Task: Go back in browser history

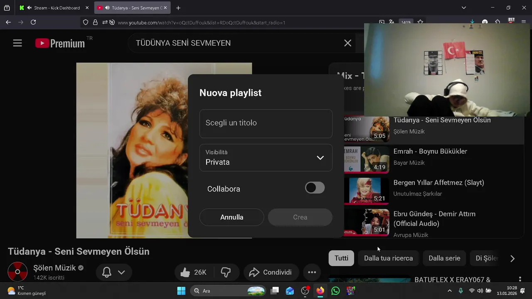Action: click(x=8, y=22)
